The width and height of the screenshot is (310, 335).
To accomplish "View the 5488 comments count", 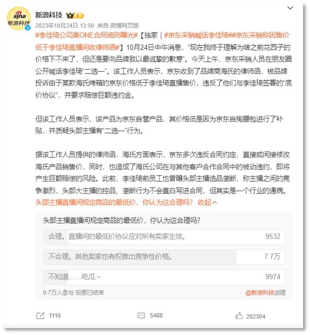I will point(156,315).
